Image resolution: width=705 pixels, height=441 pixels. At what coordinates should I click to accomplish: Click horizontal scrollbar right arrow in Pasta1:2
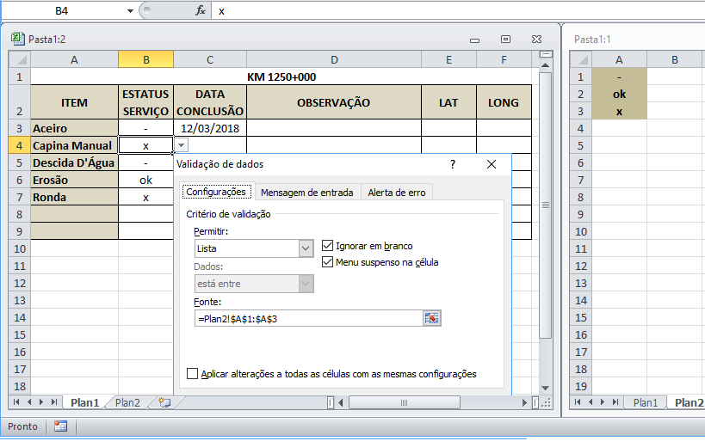524,402
